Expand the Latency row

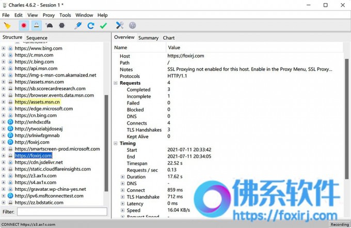click(123, 204)
